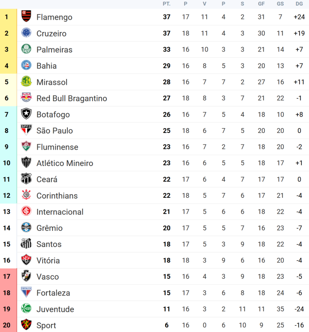The height and width of the screenshot is (332, 309).
Task: Open the Atlético Mineiro team link
Action: (x=64, y=163)
